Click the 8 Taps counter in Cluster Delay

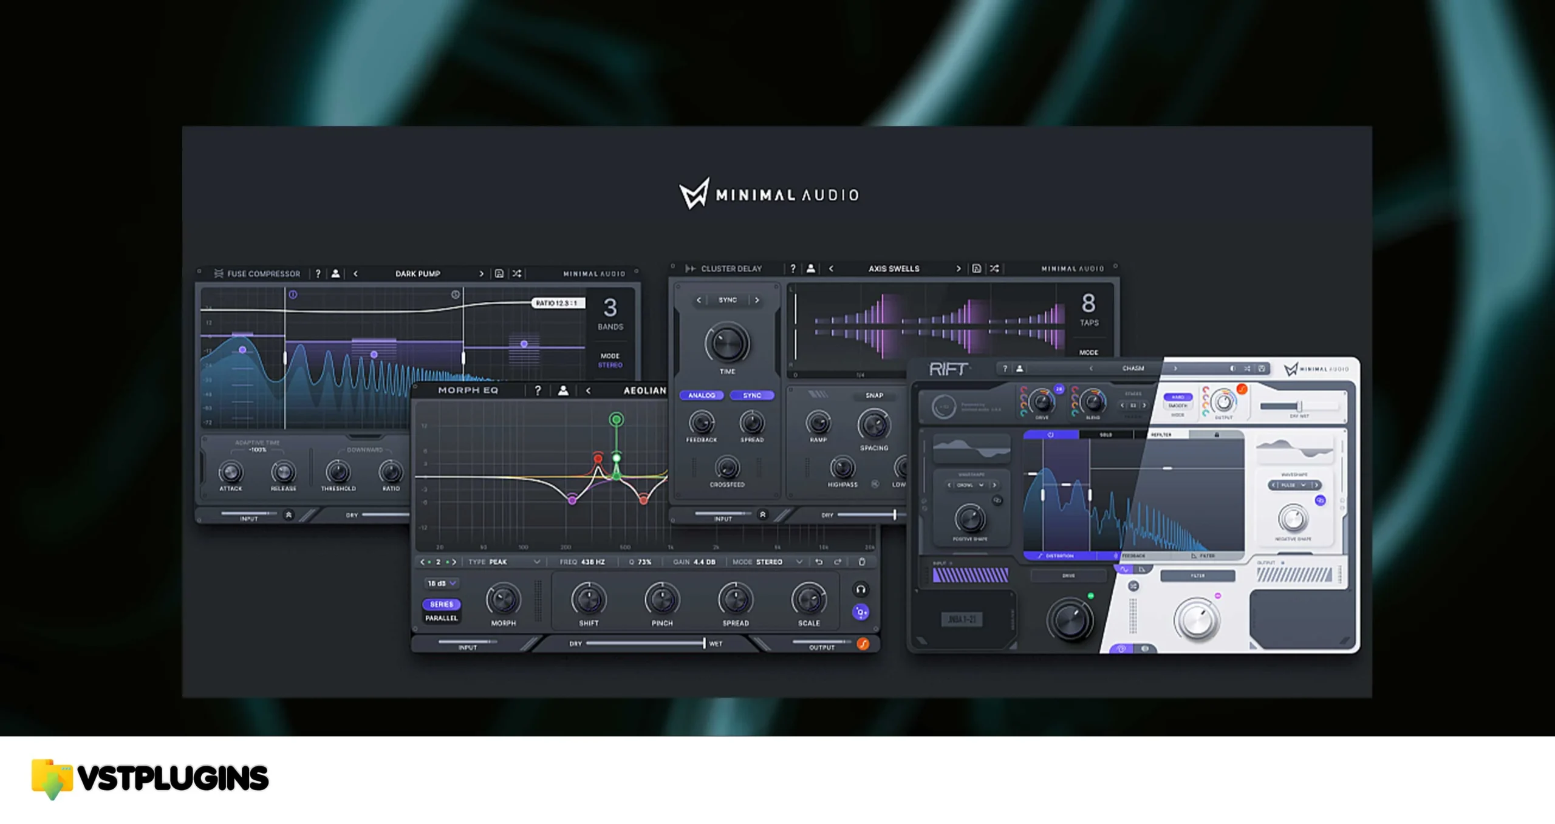point(1088,309)
